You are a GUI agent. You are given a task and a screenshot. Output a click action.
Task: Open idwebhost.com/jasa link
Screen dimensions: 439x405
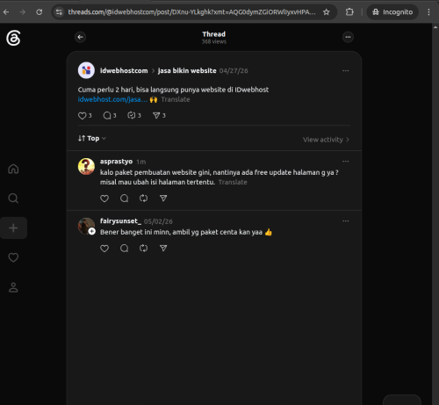coord(112,99)
